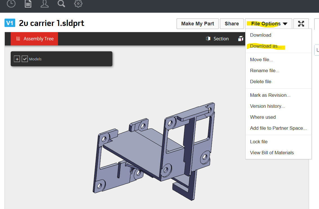
Task: Choose Rename file... option
Action: [x=278, y=71]
